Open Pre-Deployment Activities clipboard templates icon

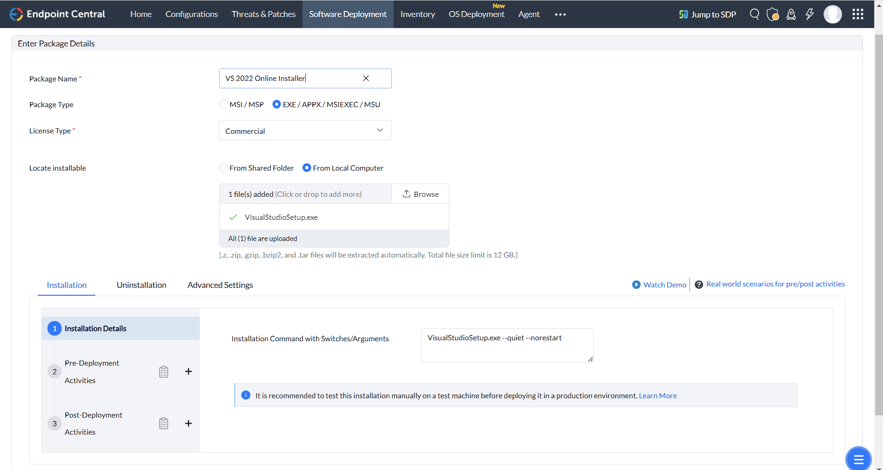[x=163, y=371]
